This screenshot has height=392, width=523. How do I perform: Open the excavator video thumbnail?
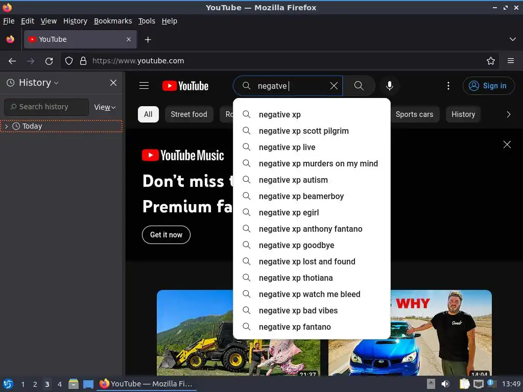pos(238,333)
